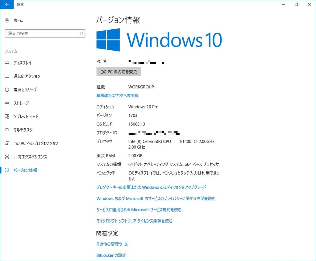Click the バージョン情報 page heading
This screenshot has height=261, width=316.
118,20
